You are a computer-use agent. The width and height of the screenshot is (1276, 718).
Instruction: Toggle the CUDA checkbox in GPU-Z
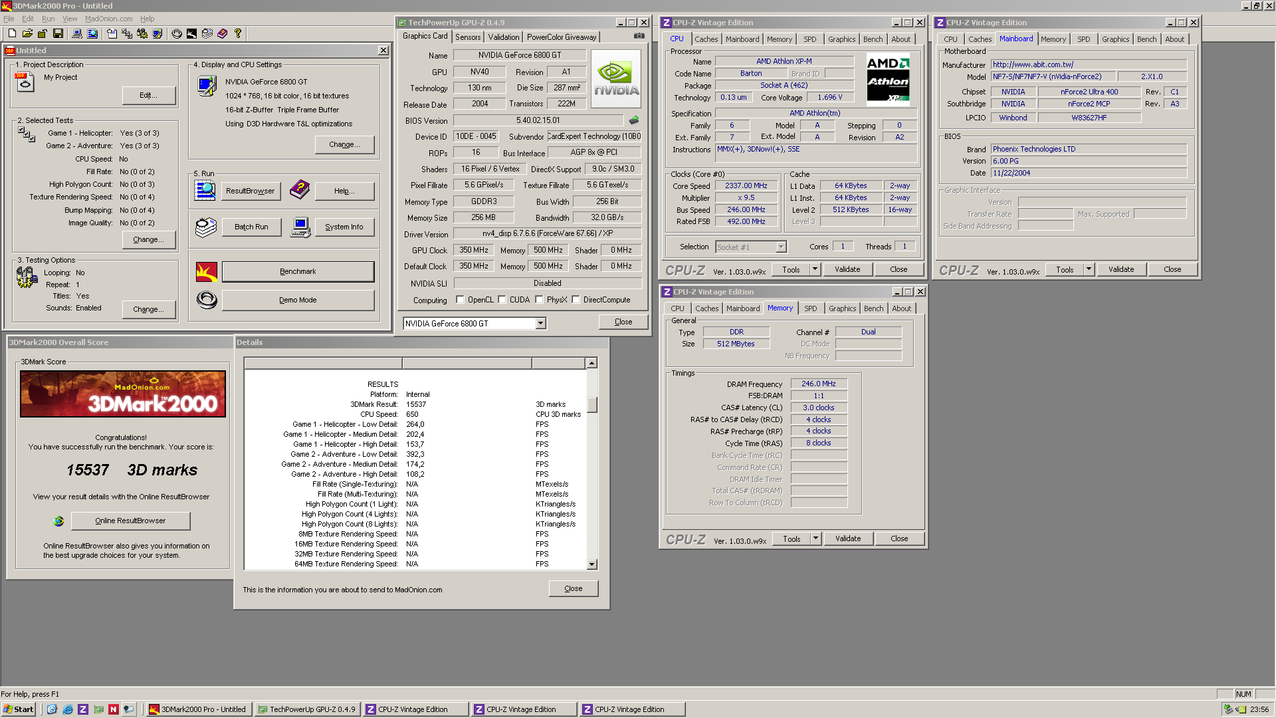[x=502, y=300]
